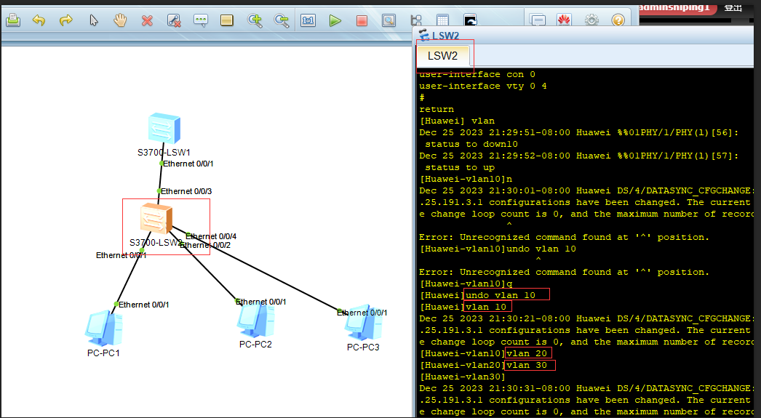Viewport: 761px width, 418px height.
Task: Undo the last action
Action: tap(39, 20)
